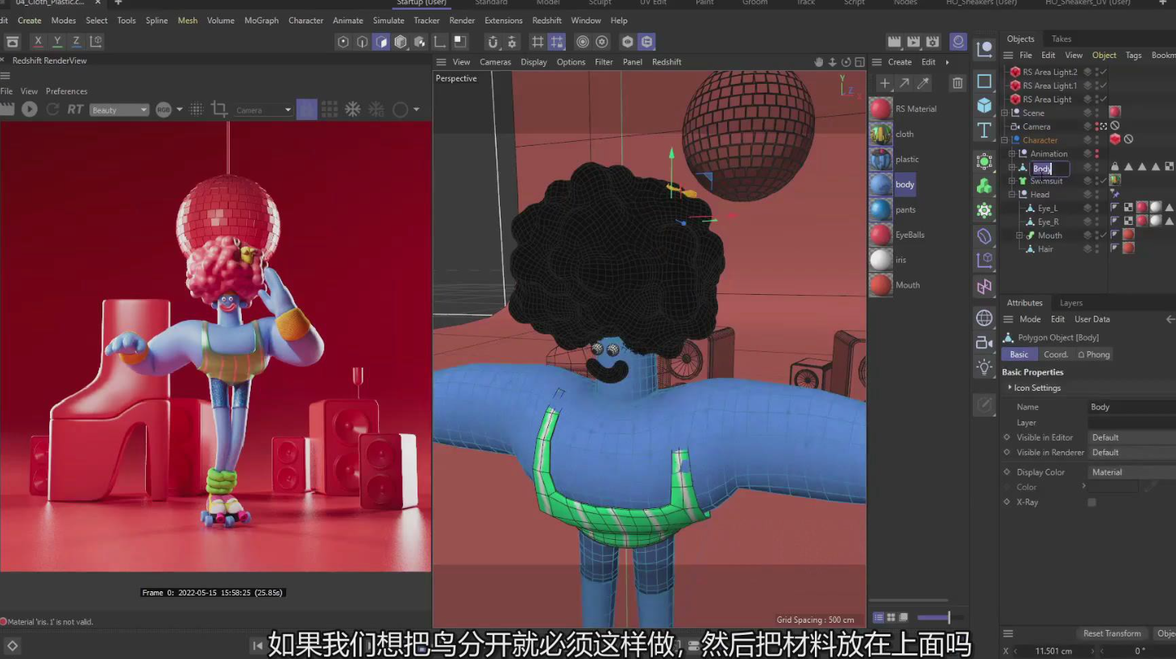Click the material eyedropper icon
1176x659 pixels.
click(924, 83)
